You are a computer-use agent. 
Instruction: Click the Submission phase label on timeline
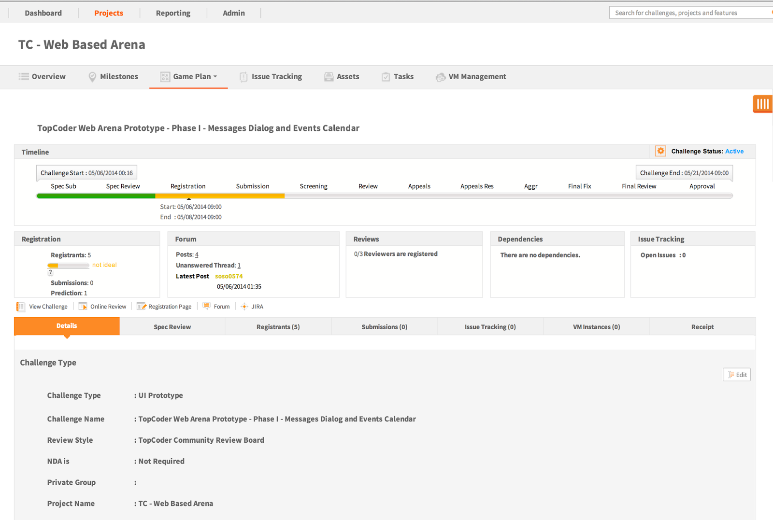[253, 186]
